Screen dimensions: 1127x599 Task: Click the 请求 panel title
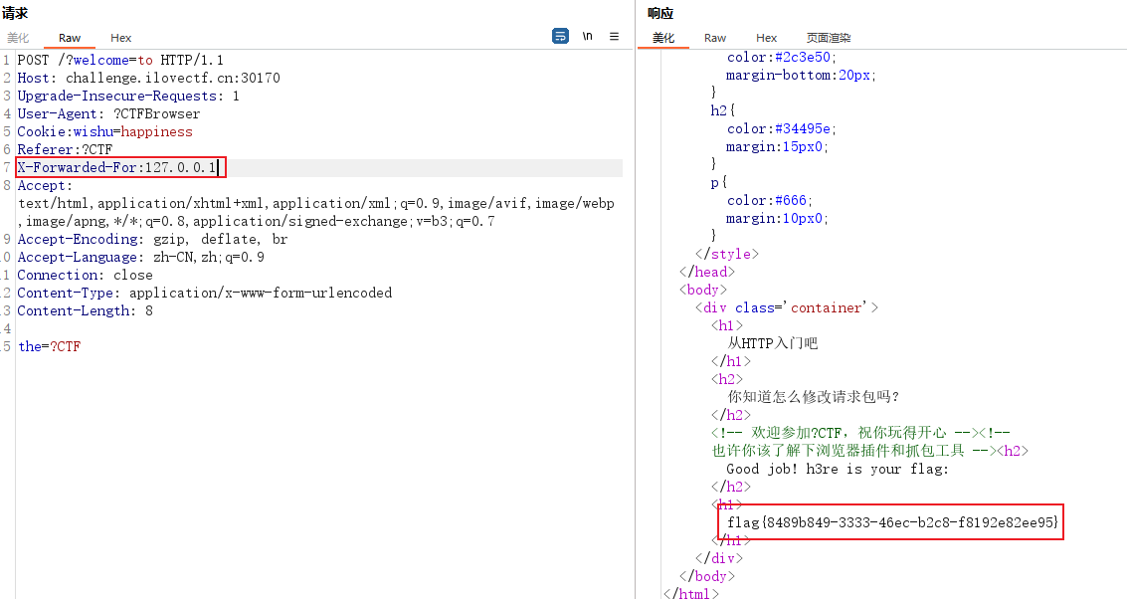click(14, 13)
